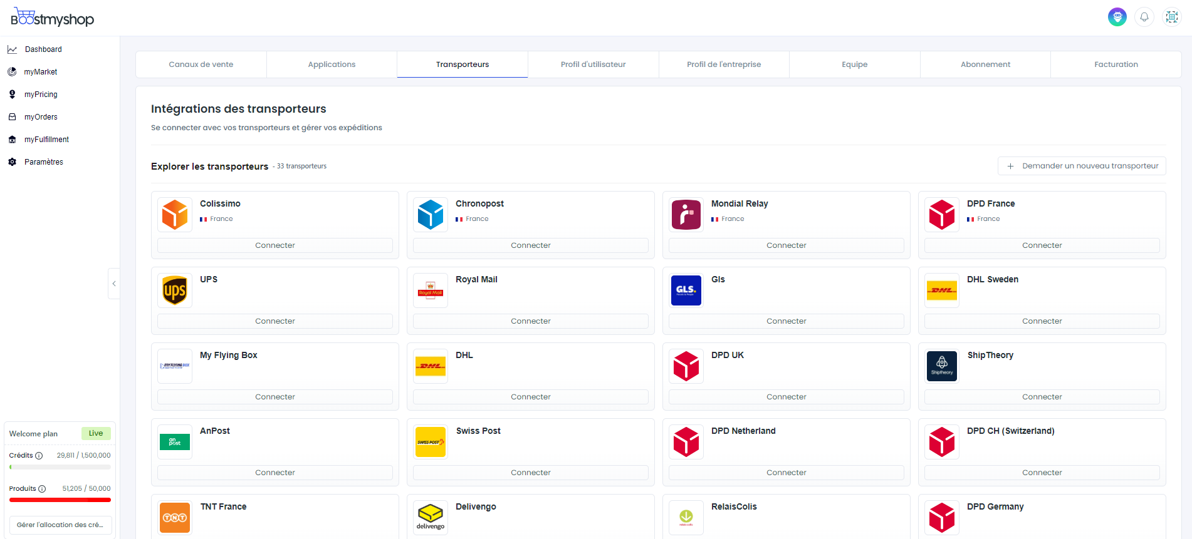Viewport: 1192px width, 539px height.
Task: Connect the Swiss Post carrier
Action: coord(531,473)
